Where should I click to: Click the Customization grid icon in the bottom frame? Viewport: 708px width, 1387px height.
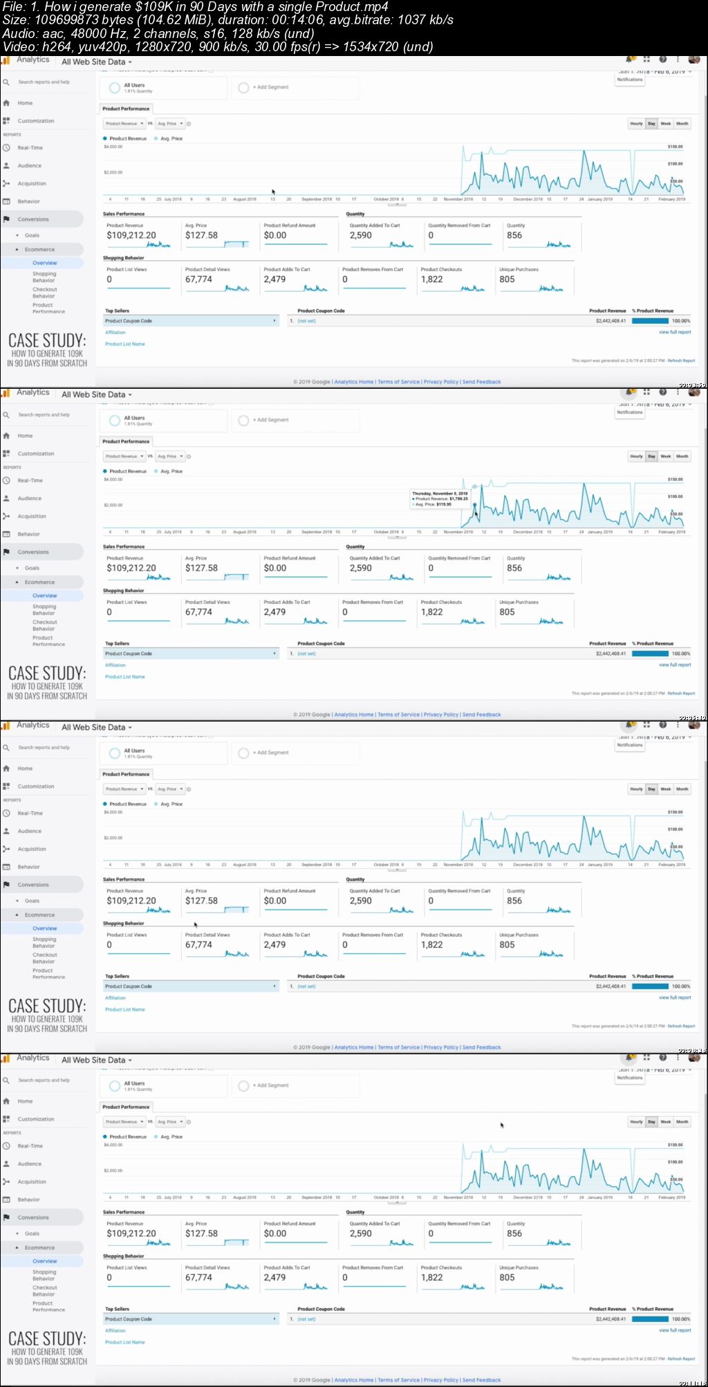tap(6, 1119)
